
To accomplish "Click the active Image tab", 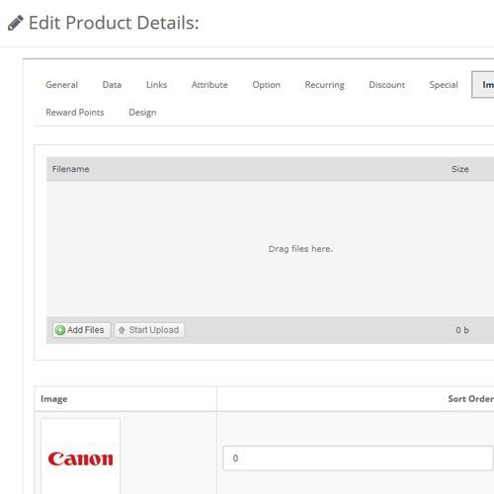I will 483,85.
